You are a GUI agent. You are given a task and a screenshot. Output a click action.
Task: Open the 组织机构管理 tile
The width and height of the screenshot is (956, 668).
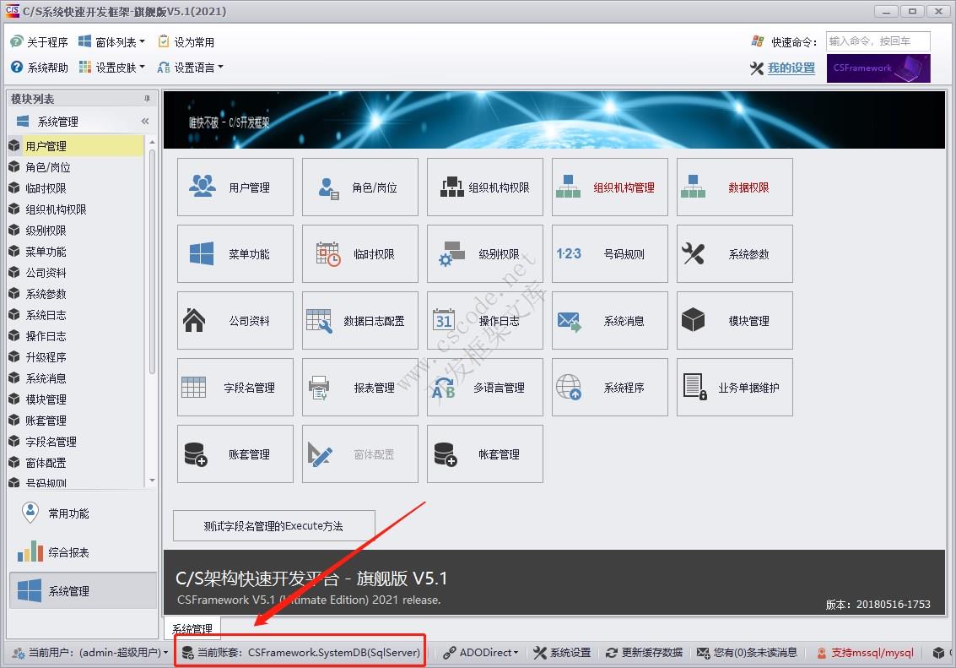point(609,187)
